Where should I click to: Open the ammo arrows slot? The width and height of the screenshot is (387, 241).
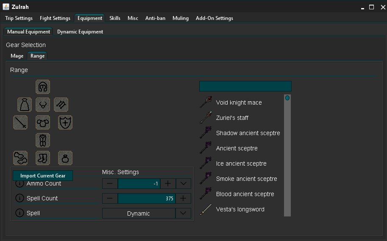pyautogui.click(x=61, y=105)
